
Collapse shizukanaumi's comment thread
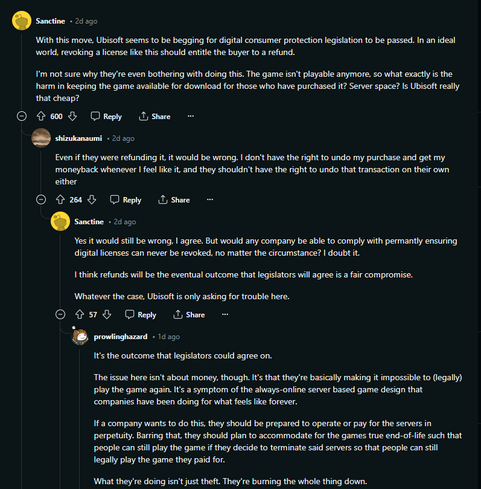[x=41, y=199]
